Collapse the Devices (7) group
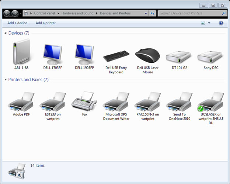The width and height of the screenshot is (230, 184). point(6,33)
